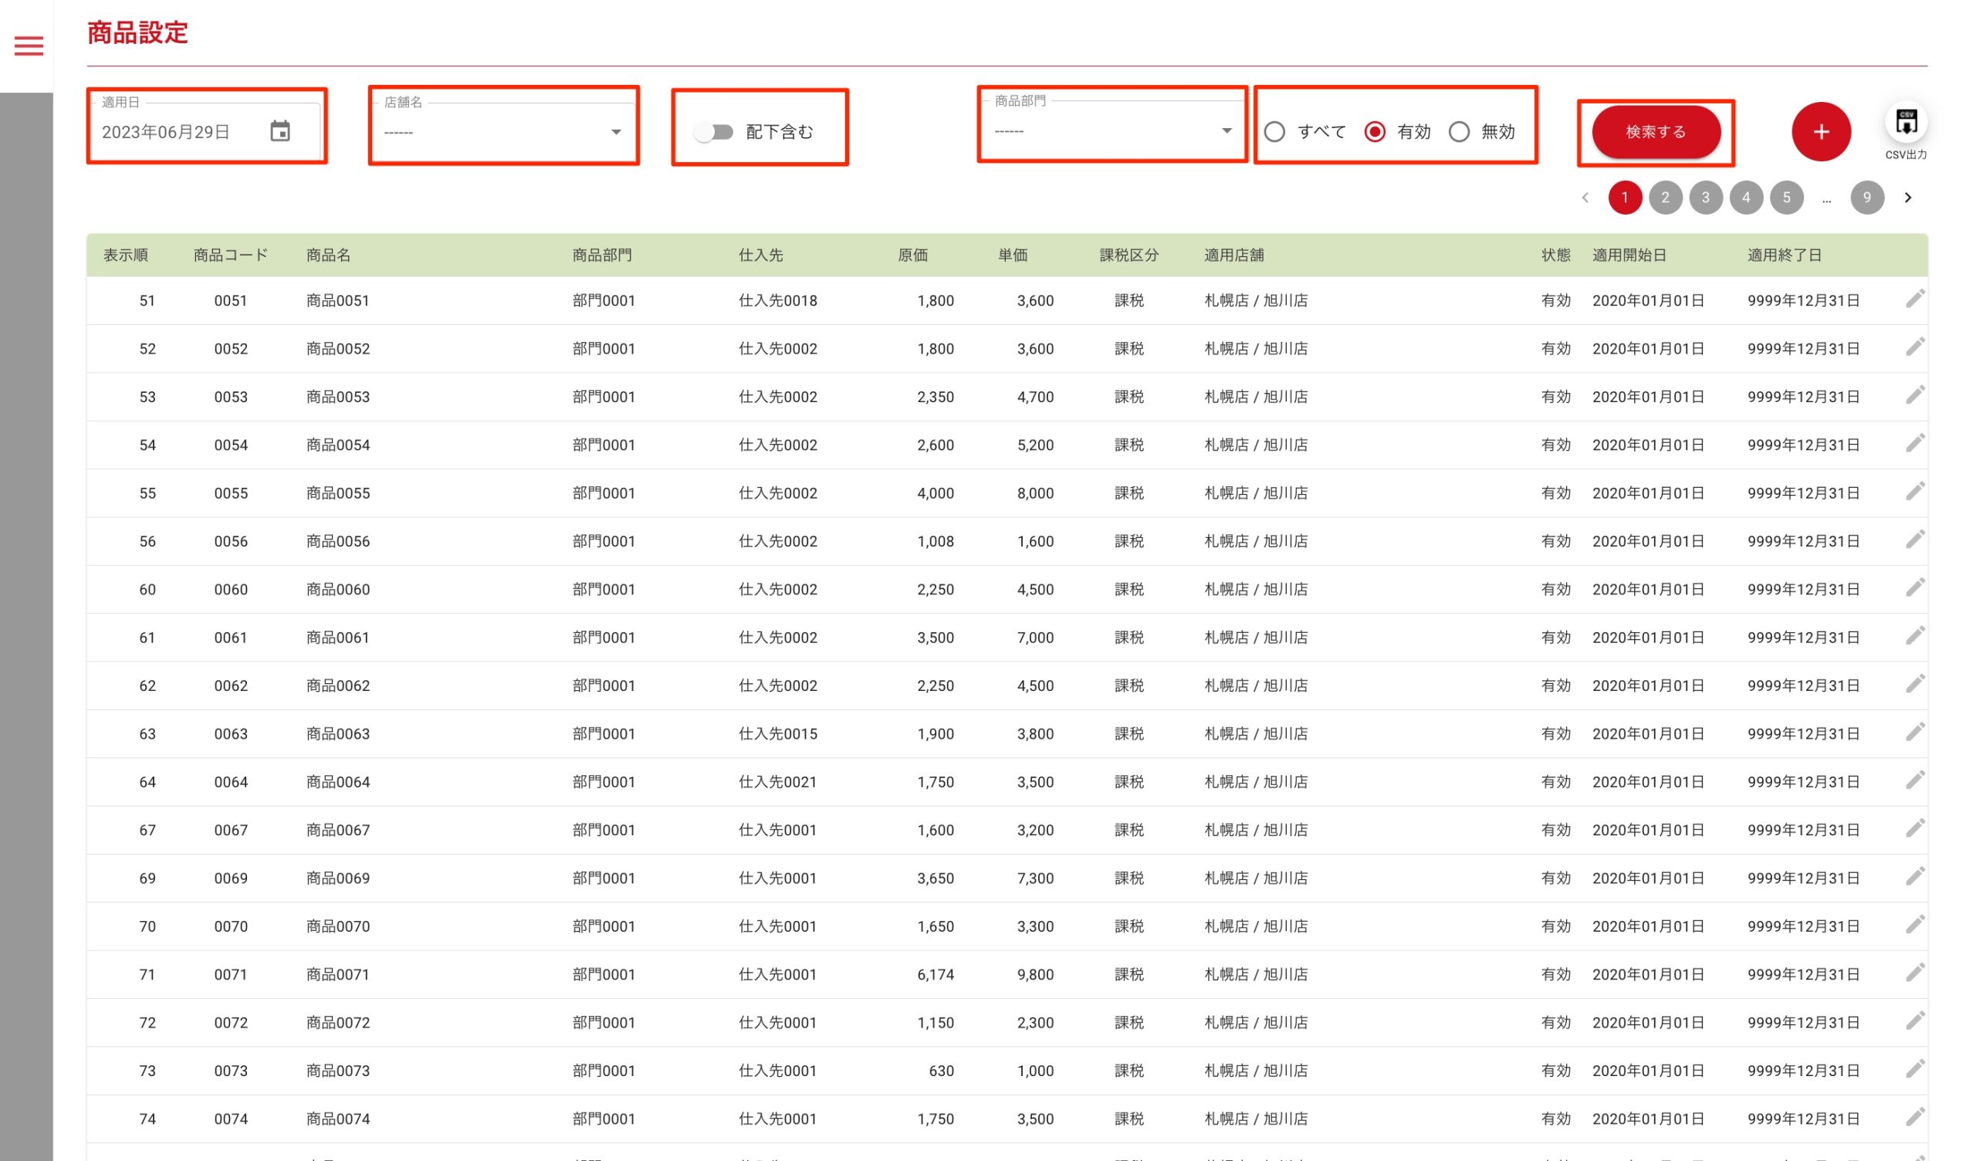Select the 有効 radio button

tap(1374, 132)
